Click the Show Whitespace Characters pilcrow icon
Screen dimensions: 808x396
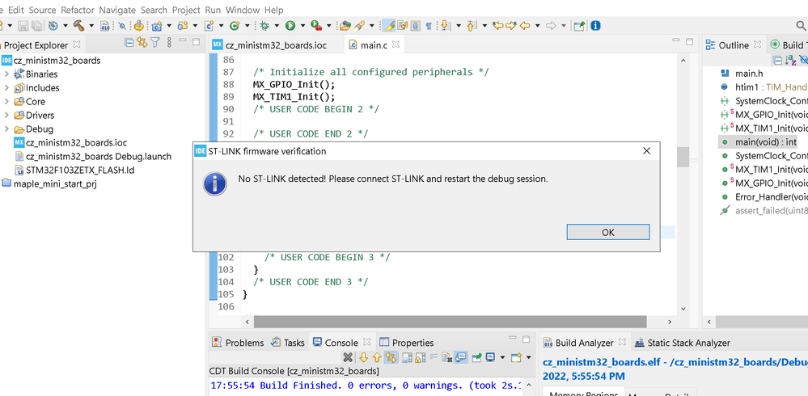tap(428, 25)
